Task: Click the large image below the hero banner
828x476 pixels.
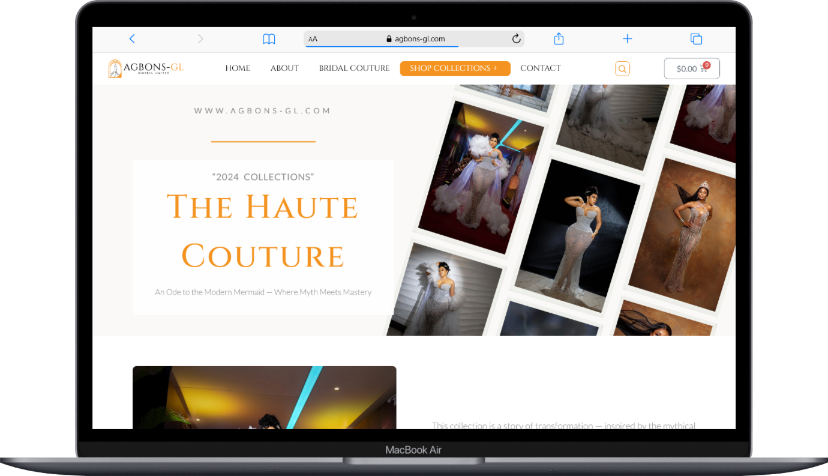Action: tap(265, 397)
